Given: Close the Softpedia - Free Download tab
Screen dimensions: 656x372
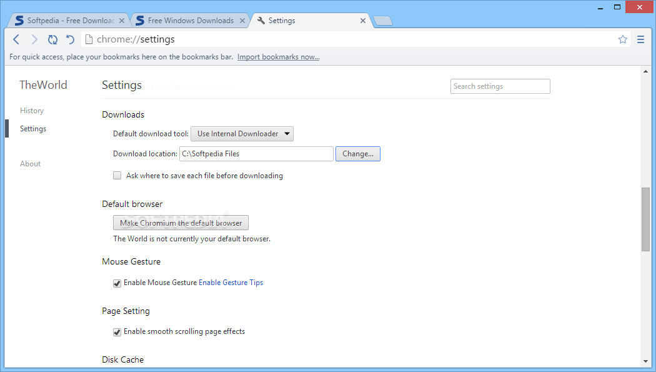Looking at the screenshot, I should [x=122, y=21].
